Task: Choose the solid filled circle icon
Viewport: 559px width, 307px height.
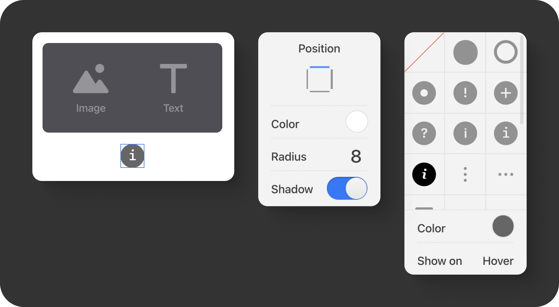Action: click(x=465, y=53)
